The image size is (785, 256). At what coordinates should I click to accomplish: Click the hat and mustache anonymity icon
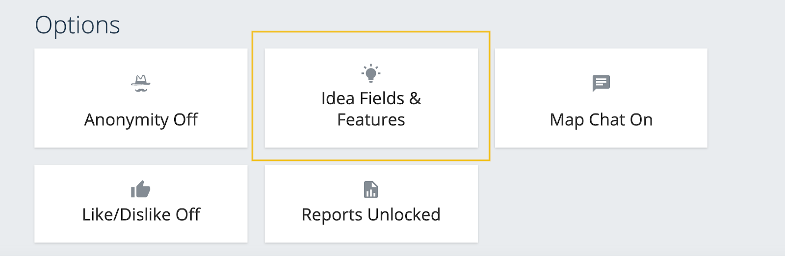click(x=141, y=84)
